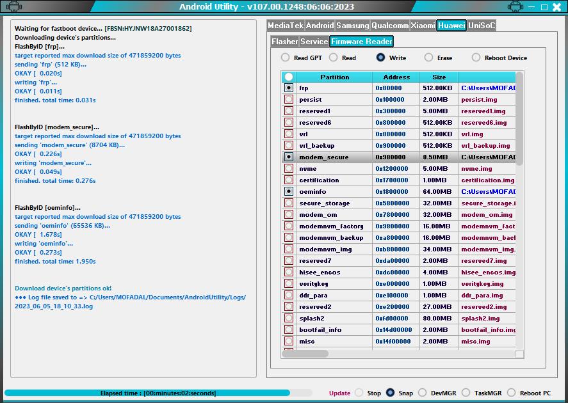Image resolution: width=568 pixels, height=403 pixels.
Task: Check the reserved1 partition checkbox
Action: pos(289,111)
